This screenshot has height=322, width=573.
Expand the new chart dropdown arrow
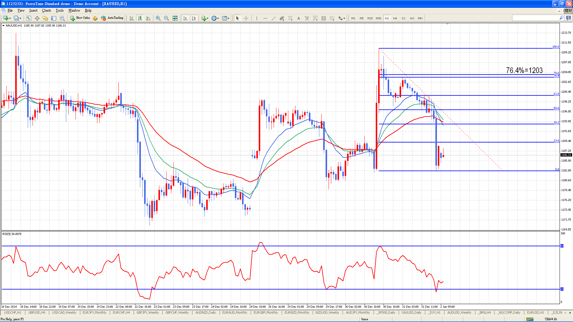pos(10,18)
